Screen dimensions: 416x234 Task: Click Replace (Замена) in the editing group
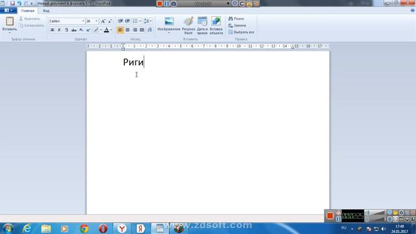(x=237, y=25)
